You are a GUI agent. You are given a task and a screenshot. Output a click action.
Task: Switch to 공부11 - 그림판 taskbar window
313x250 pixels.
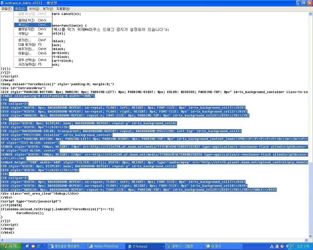click(184, 246)
